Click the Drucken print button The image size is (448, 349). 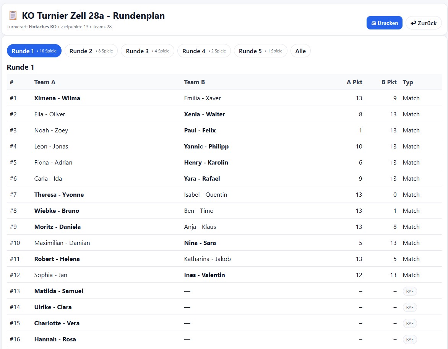point(384,23)
